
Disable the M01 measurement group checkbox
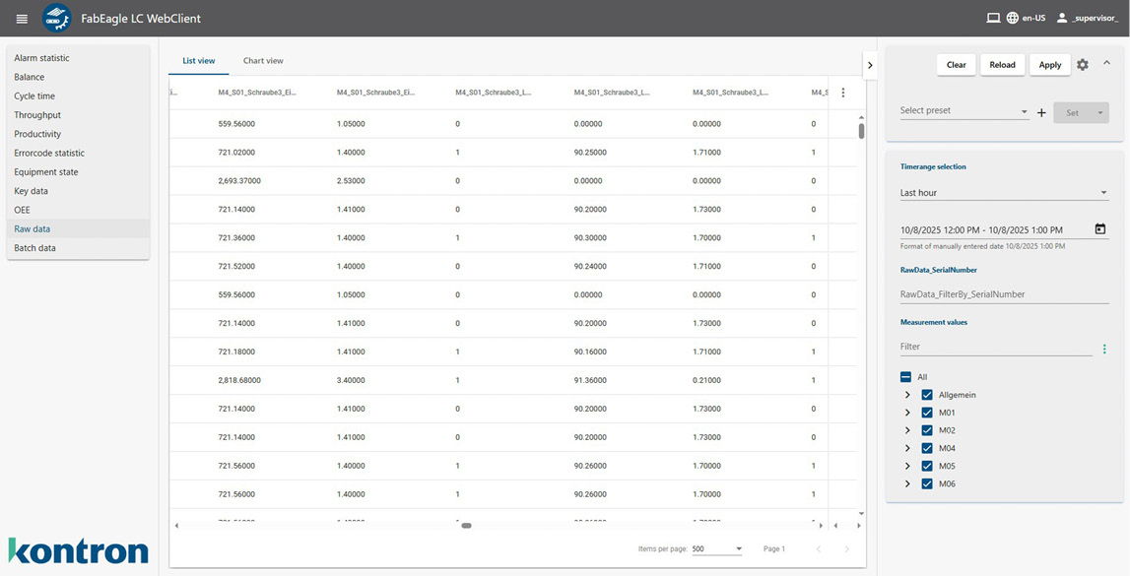point(927,412)
